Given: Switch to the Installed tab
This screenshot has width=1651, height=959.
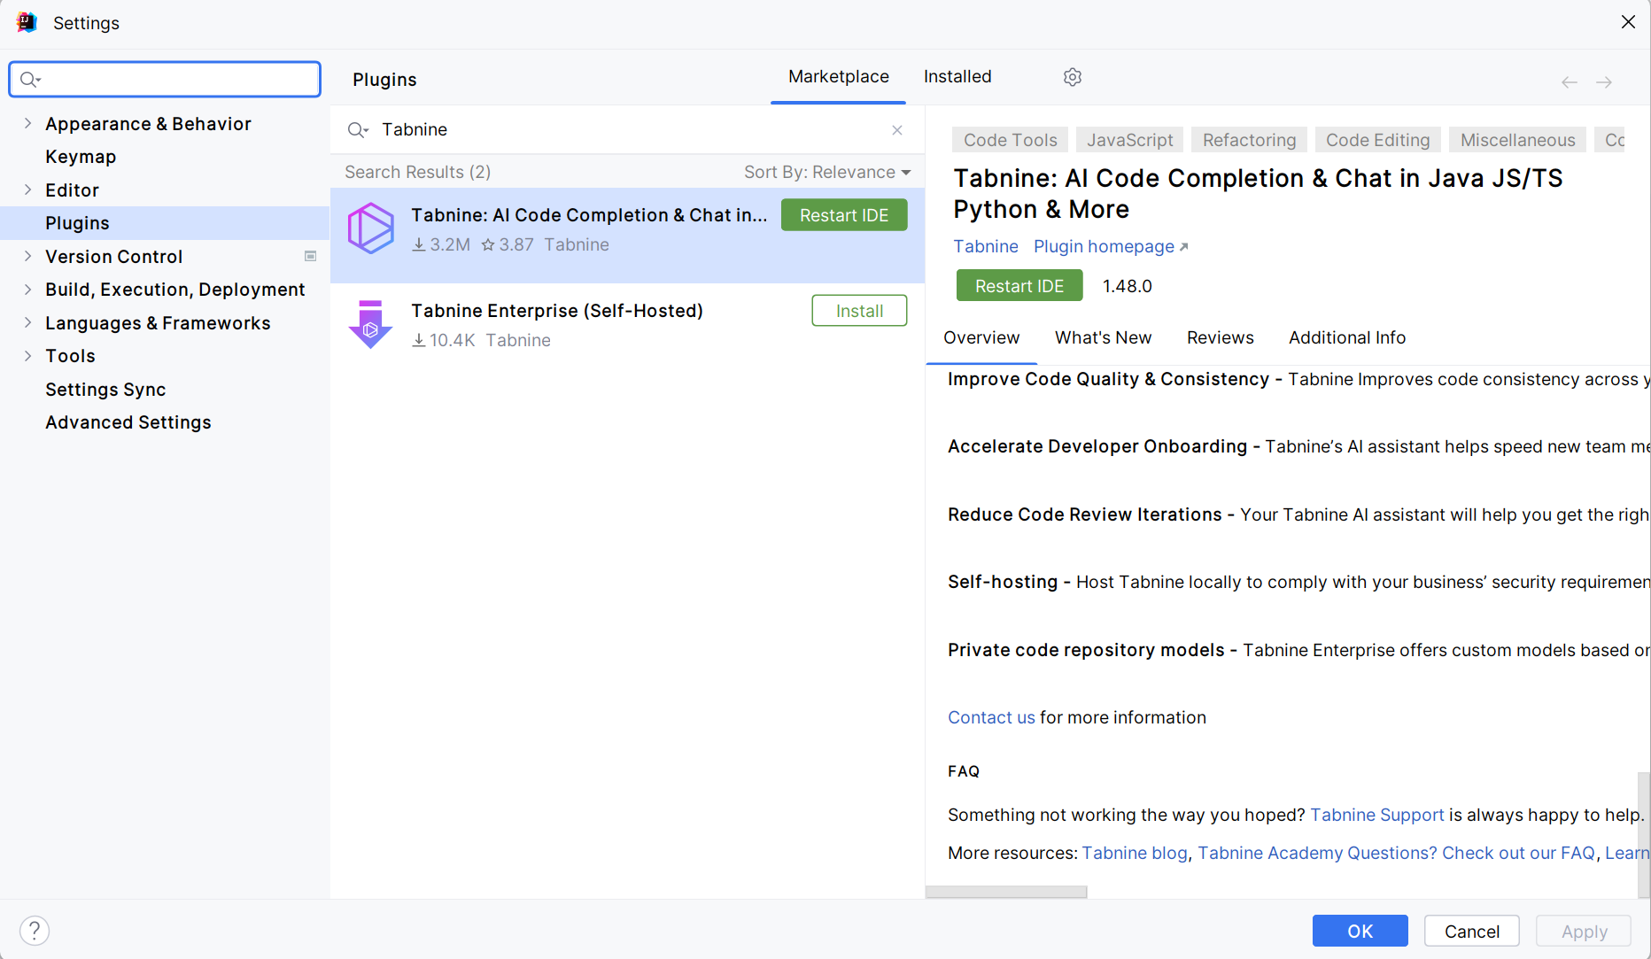Looking at the screenshot, I should (957, 77).
